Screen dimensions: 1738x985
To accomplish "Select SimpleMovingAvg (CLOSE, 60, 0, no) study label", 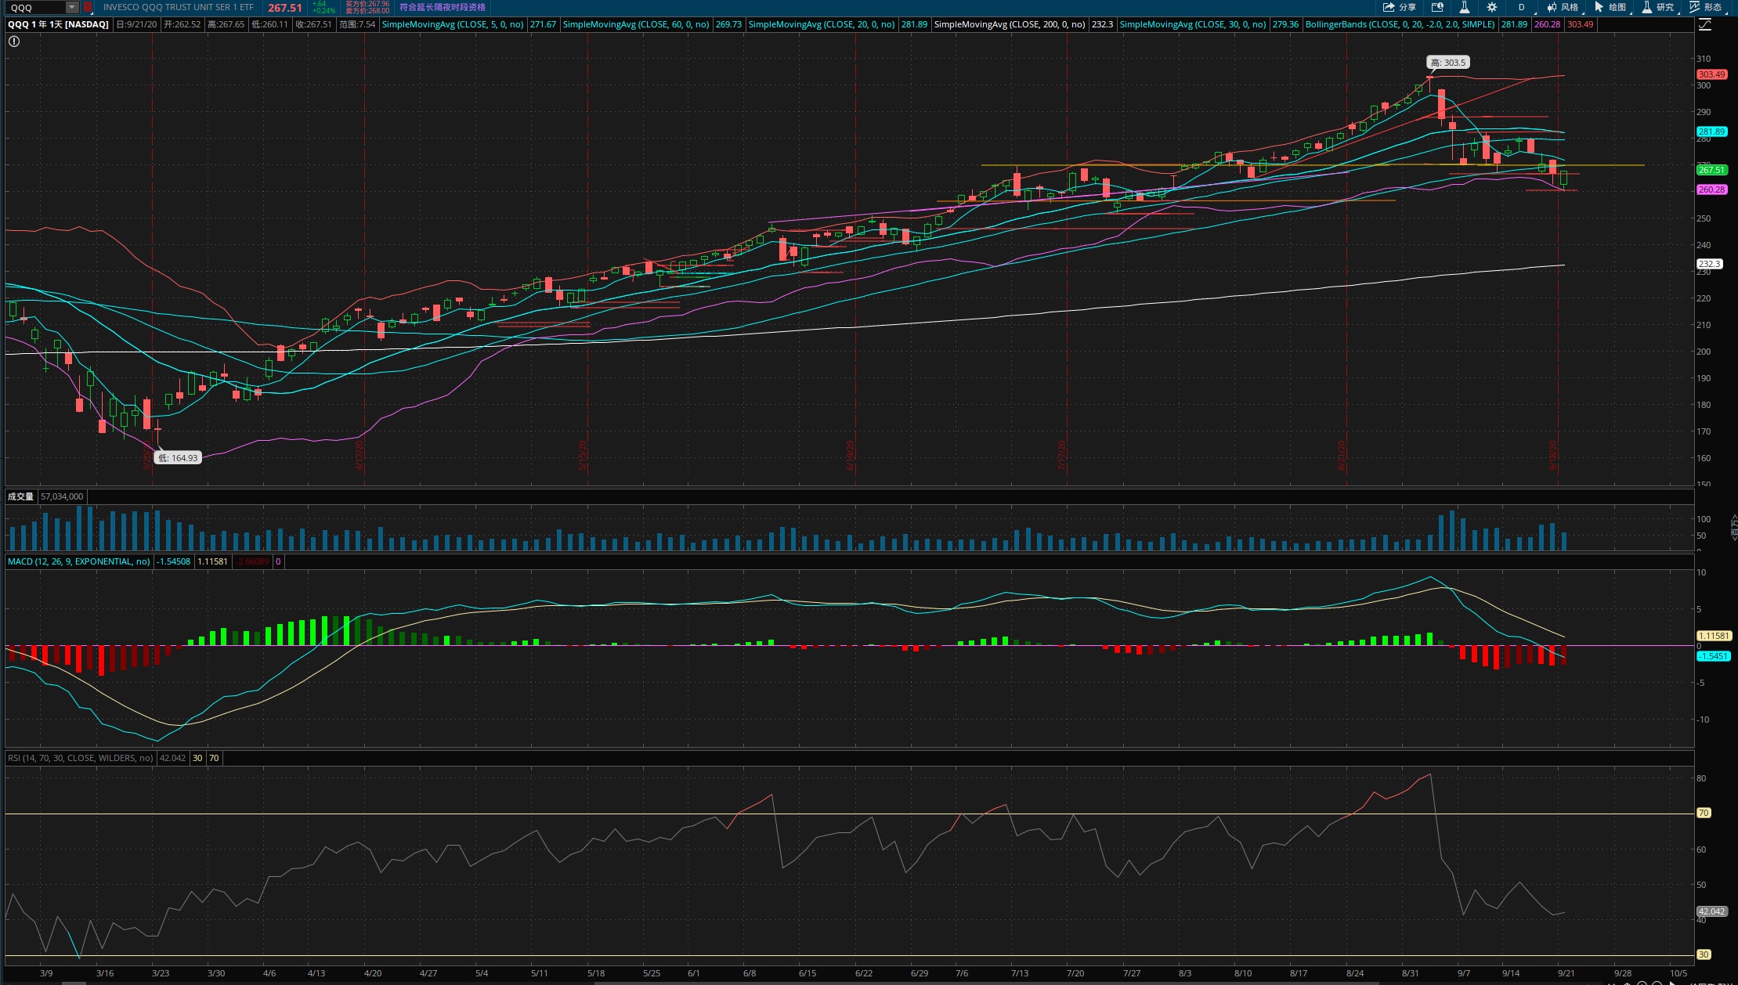I will click(x=636, y=24).
